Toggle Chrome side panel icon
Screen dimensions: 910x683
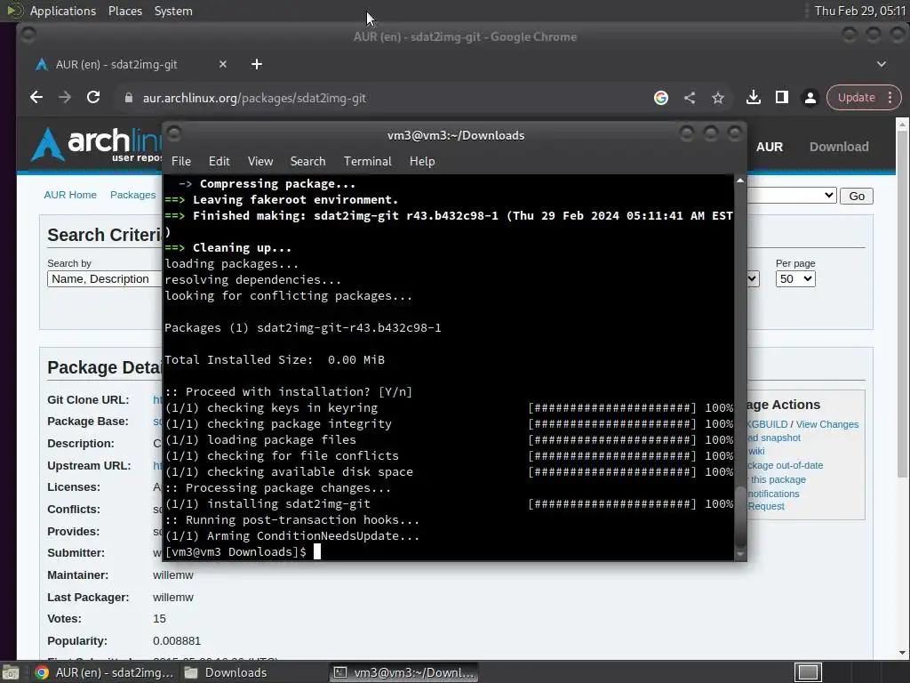pos(782,98)
